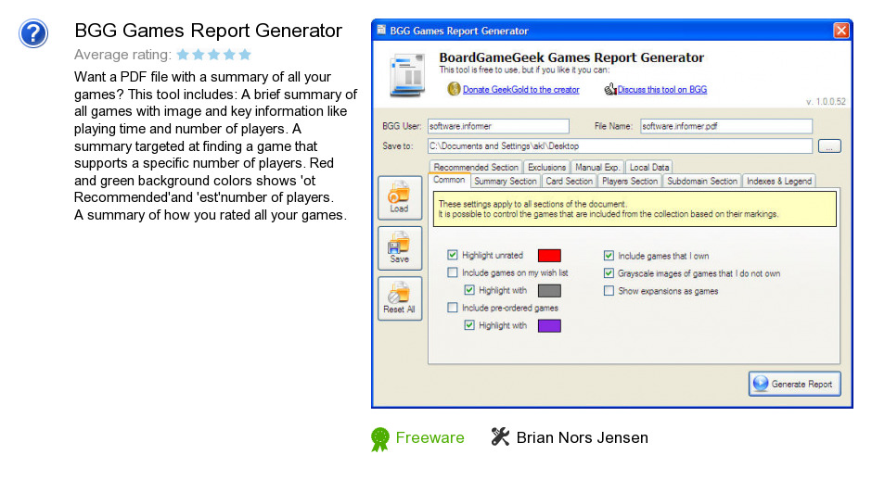The width and height of the screenshot is (872, 480).
Task: Click version text v. 1.0.0.52
Action: tap(826, 102)
